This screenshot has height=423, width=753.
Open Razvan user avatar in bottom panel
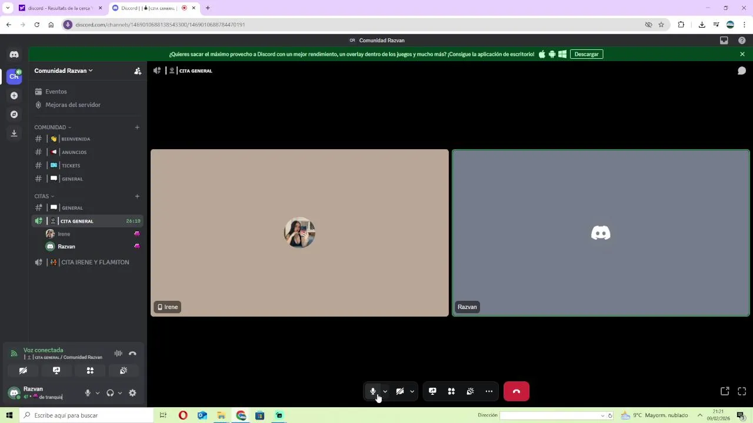click(14, 393)
